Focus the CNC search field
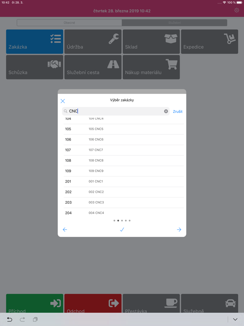 116,111
